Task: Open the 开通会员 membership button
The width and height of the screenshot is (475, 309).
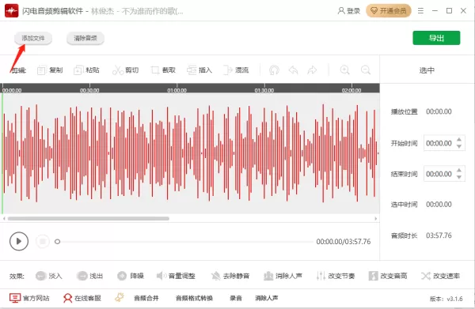Action: pos(389,11)
